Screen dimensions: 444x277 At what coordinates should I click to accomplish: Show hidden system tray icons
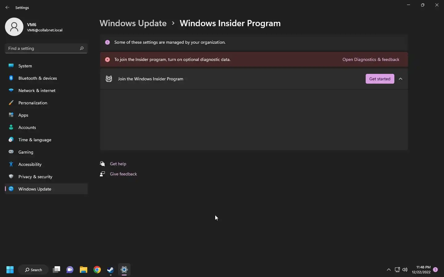click(389, 270)
